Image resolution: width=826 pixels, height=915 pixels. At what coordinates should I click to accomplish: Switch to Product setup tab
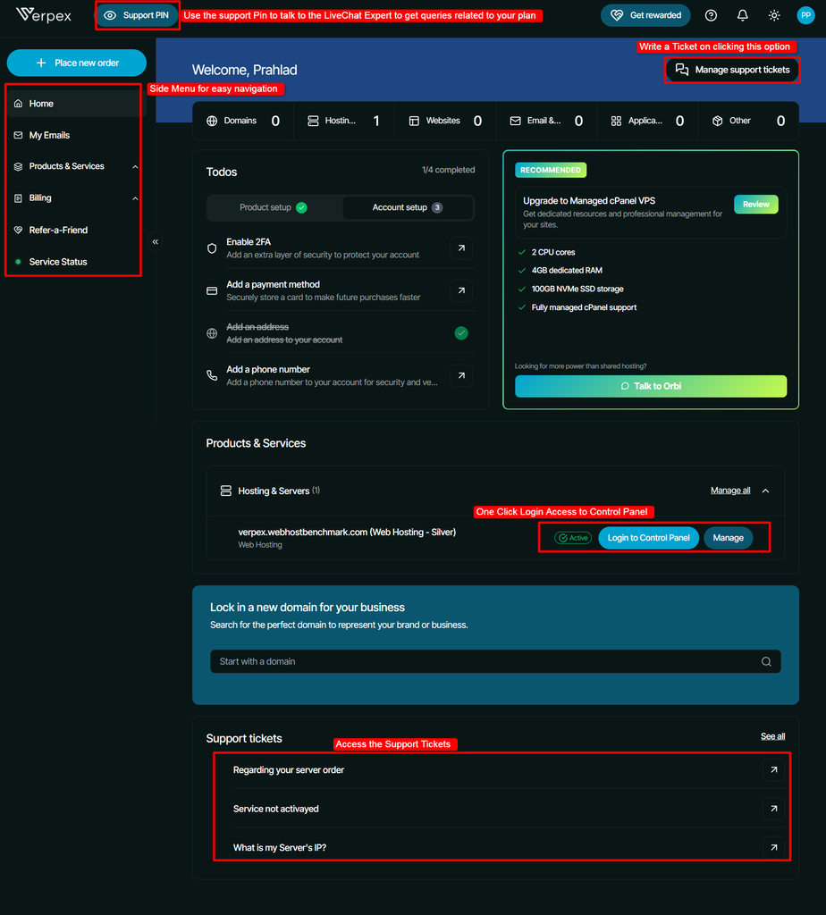pos(274,207)
